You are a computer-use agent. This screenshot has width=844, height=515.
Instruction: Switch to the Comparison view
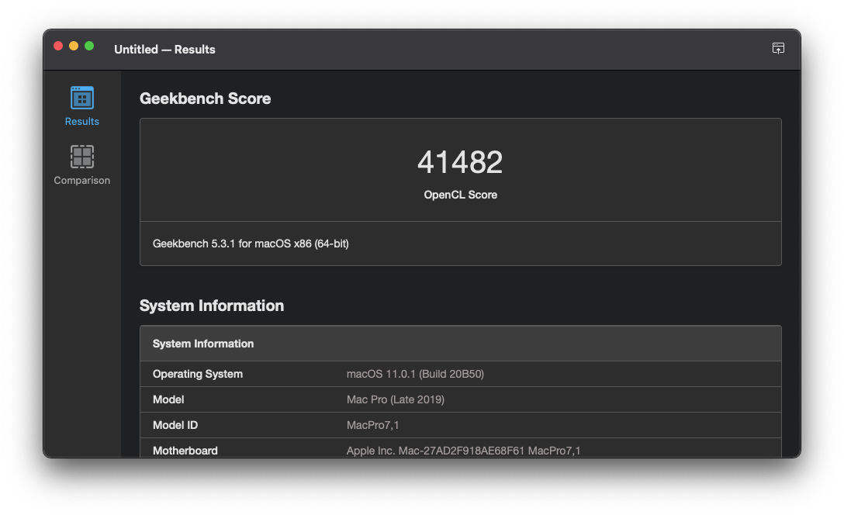tap(81, 164)
